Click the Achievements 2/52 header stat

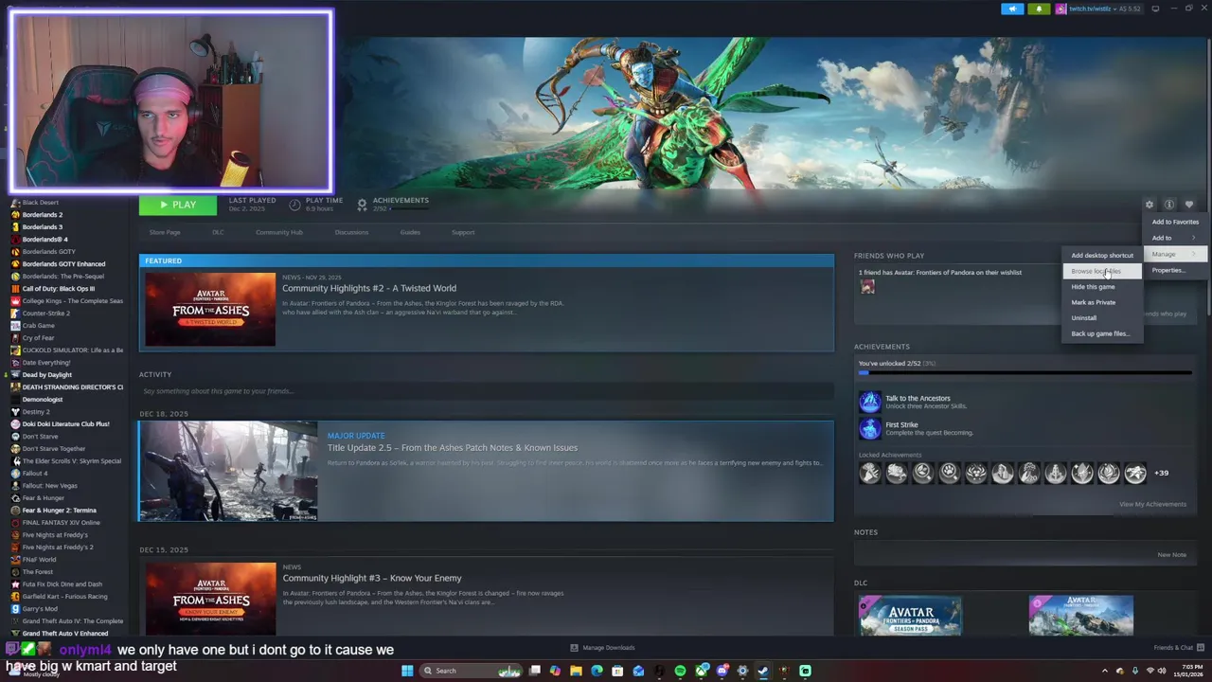point(393,204)
